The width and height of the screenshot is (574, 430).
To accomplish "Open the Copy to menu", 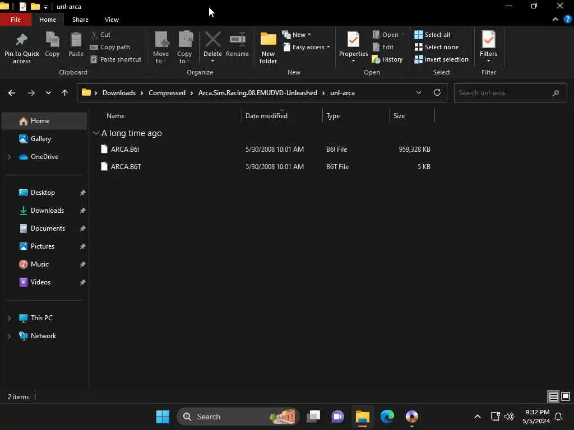I will click(x=184, y=48).
